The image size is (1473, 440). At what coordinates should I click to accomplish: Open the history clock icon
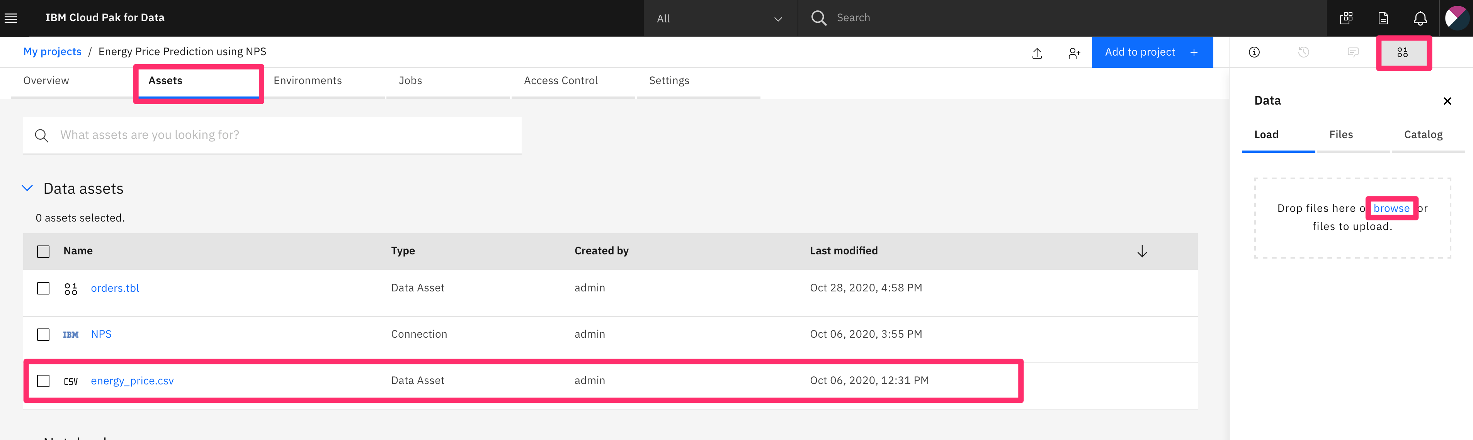[x=1303, y=52]
